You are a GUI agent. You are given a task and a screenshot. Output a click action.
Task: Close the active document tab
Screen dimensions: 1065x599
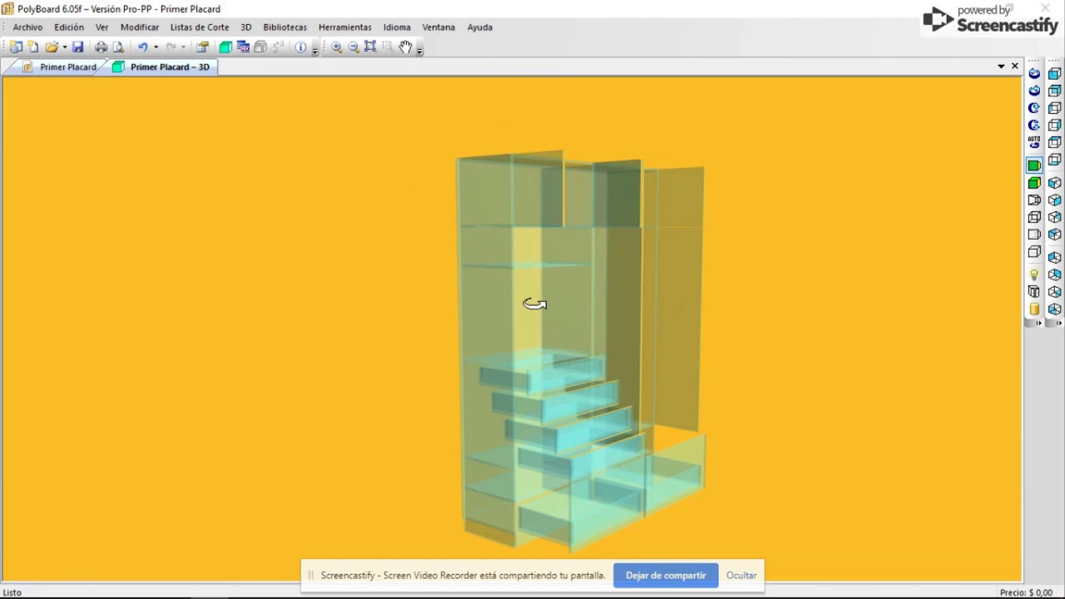(x=1015, y=66)
